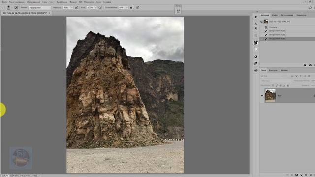The image size is (315, 177).
Task: Hide the Фон layer eye icon
Action: tap(262, 96)
